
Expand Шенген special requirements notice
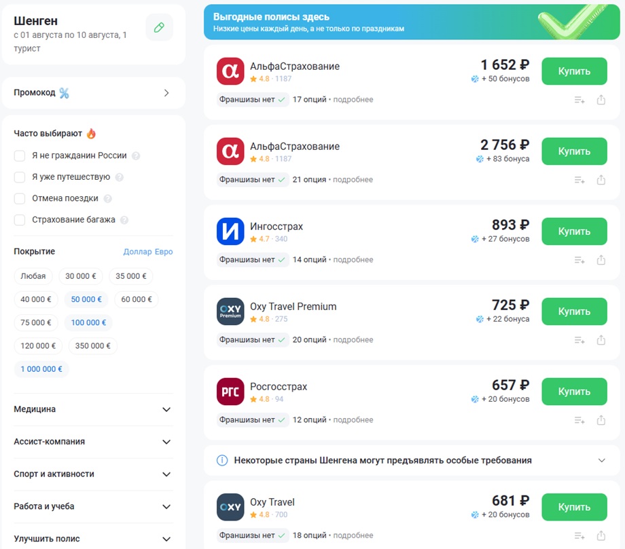[412, 460]
